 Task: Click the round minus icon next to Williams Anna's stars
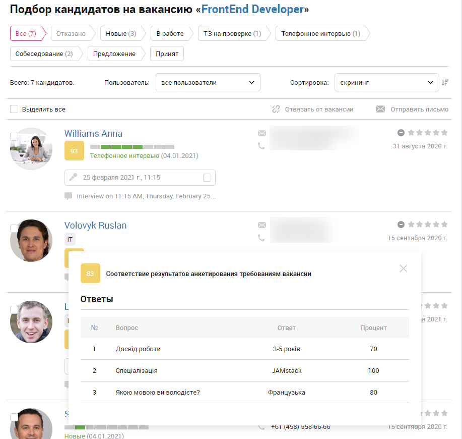(401, 133)
